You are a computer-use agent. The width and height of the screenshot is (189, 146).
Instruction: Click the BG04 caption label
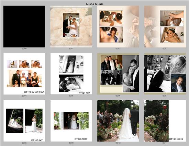24,96
